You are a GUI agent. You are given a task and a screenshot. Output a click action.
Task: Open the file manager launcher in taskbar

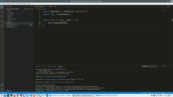coord(5,95)
